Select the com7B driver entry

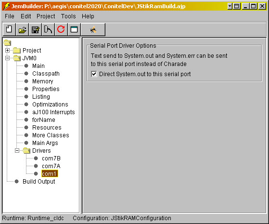click(51, 158)
